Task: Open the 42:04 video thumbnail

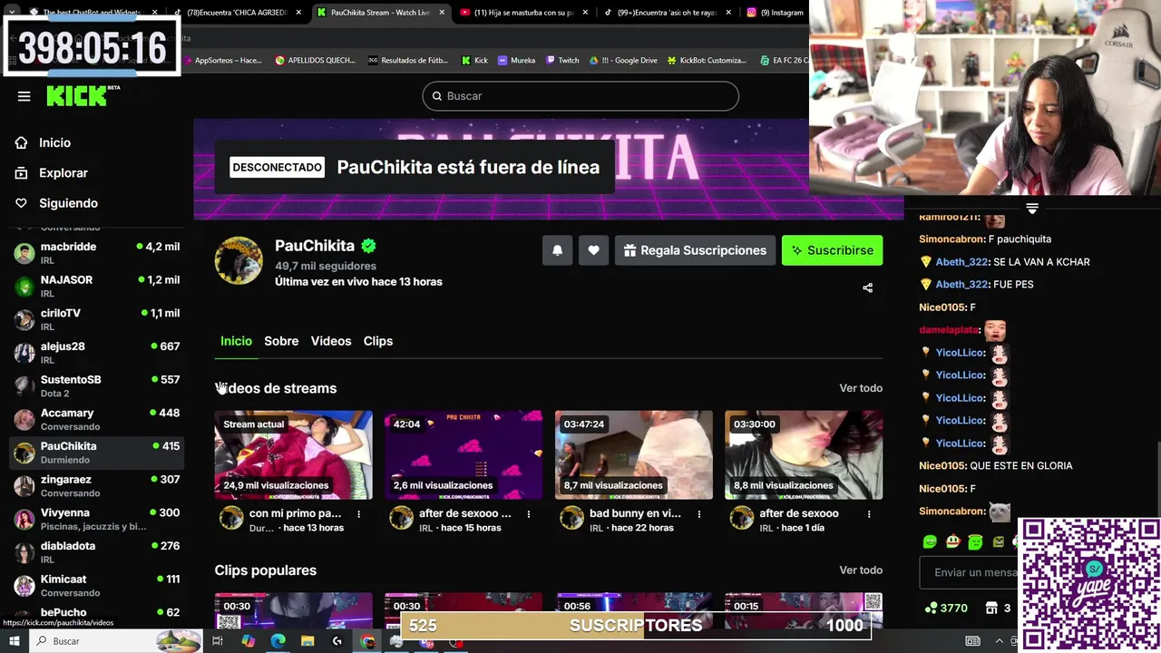Action: click(463, 455)
